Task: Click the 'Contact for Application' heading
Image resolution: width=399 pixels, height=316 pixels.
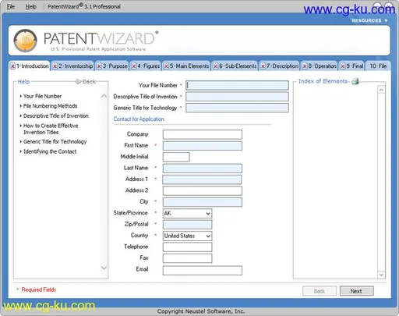Action: click(139, 119)
